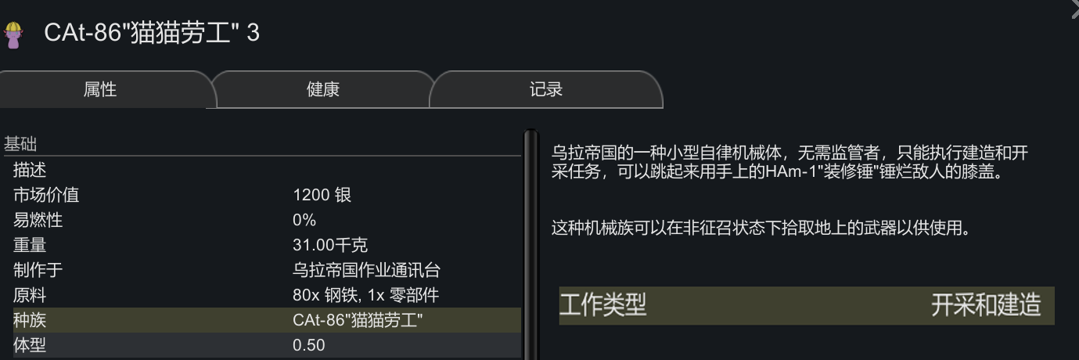Click the CAt-86"猫猫劳工" 3 title
This screenshot has height=360, width=1079.
[152, 33]
